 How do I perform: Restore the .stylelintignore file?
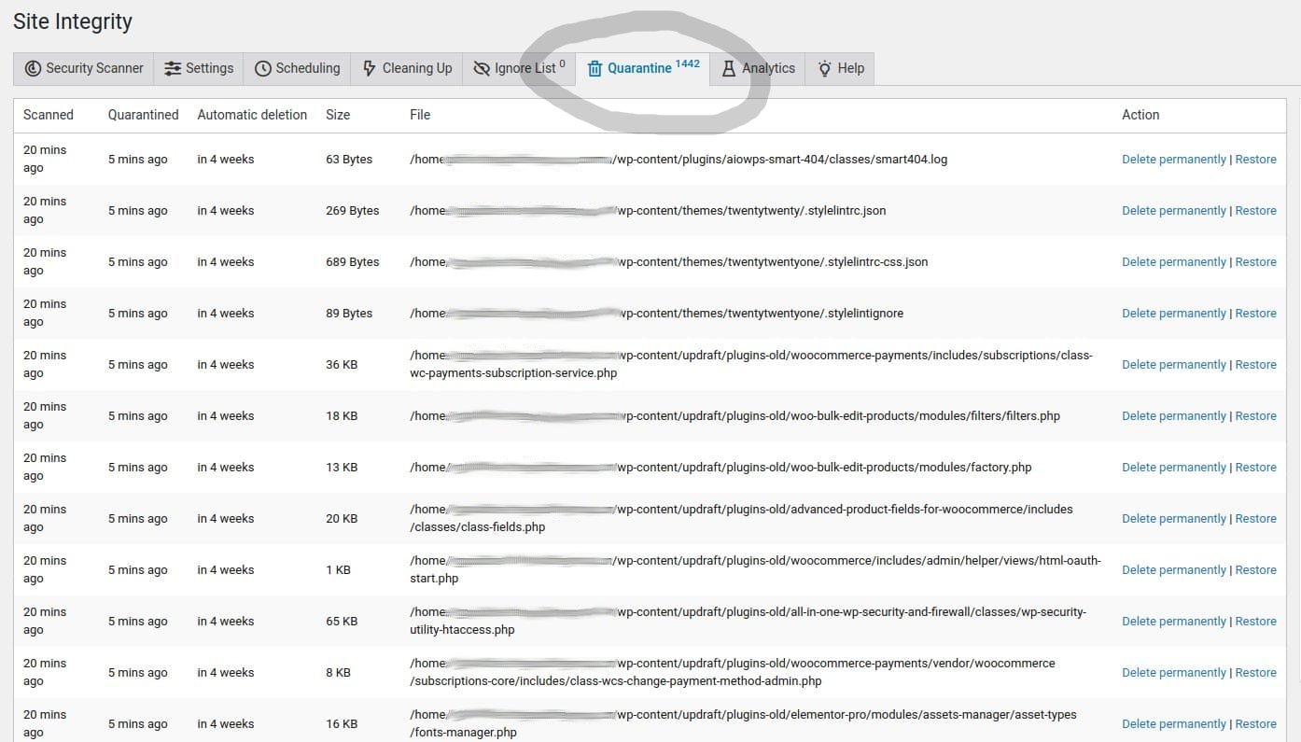1255,314
